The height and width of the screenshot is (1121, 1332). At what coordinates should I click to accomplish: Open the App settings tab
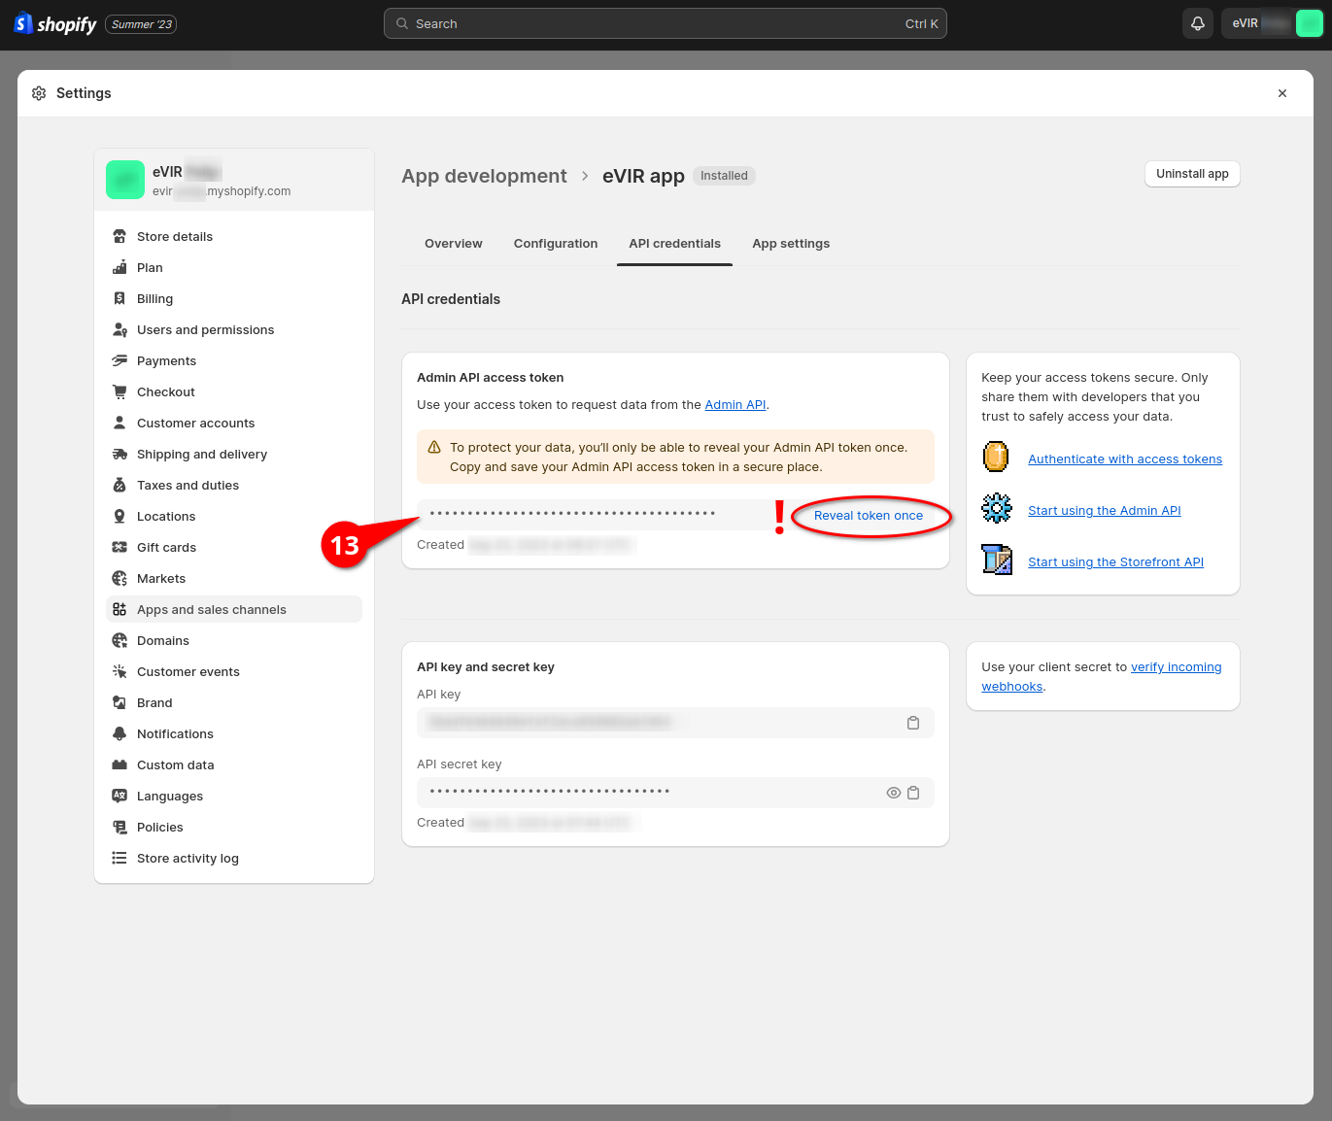coord(791,244)
